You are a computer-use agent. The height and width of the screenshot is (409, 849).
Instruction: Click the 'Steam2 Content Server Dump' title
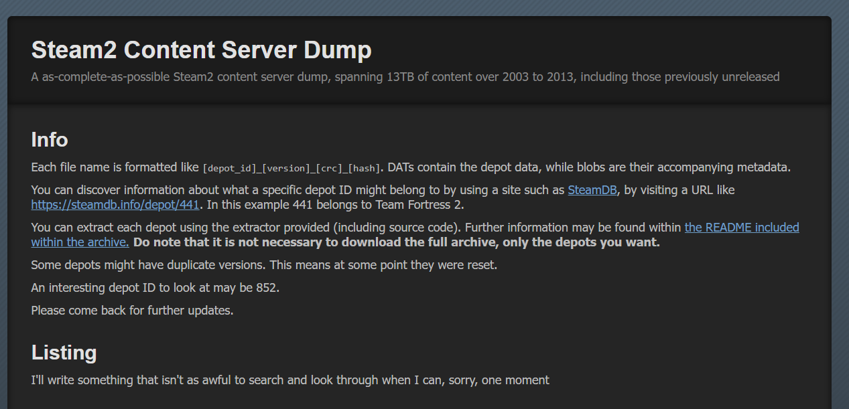[x=201, y=50]
